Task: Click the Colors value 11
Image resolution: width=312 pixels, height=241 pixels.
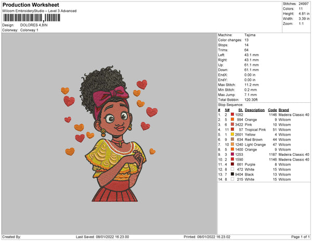Action: coord(301,9)
